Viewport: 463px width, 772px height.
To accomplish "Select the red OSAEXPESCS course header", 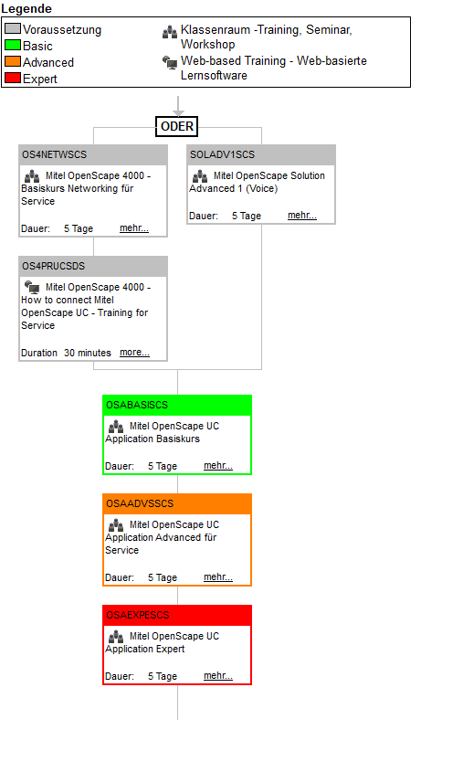I will point(177,615).
